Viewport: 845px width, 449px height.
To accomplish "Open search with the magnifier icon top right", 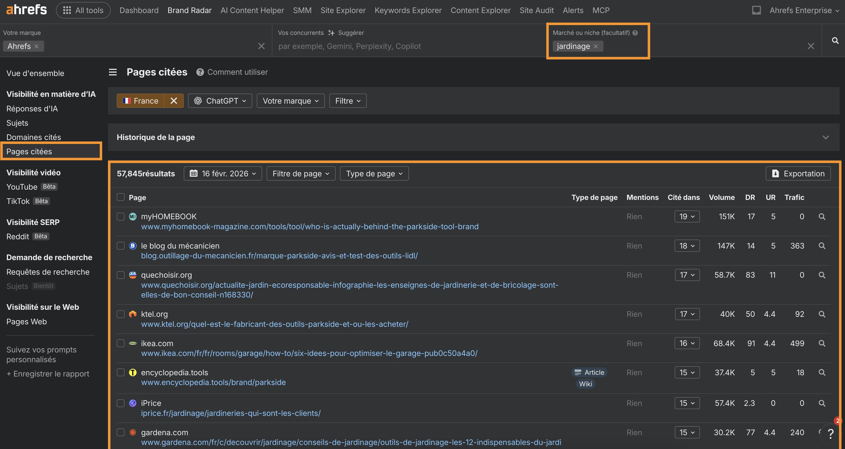I will coord(835,40).
